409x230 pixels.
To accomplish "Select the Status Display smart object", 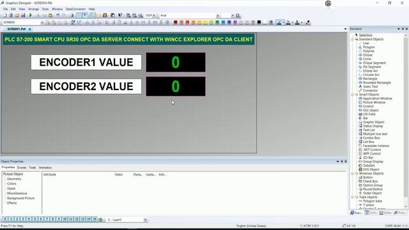I will [373, 126].
